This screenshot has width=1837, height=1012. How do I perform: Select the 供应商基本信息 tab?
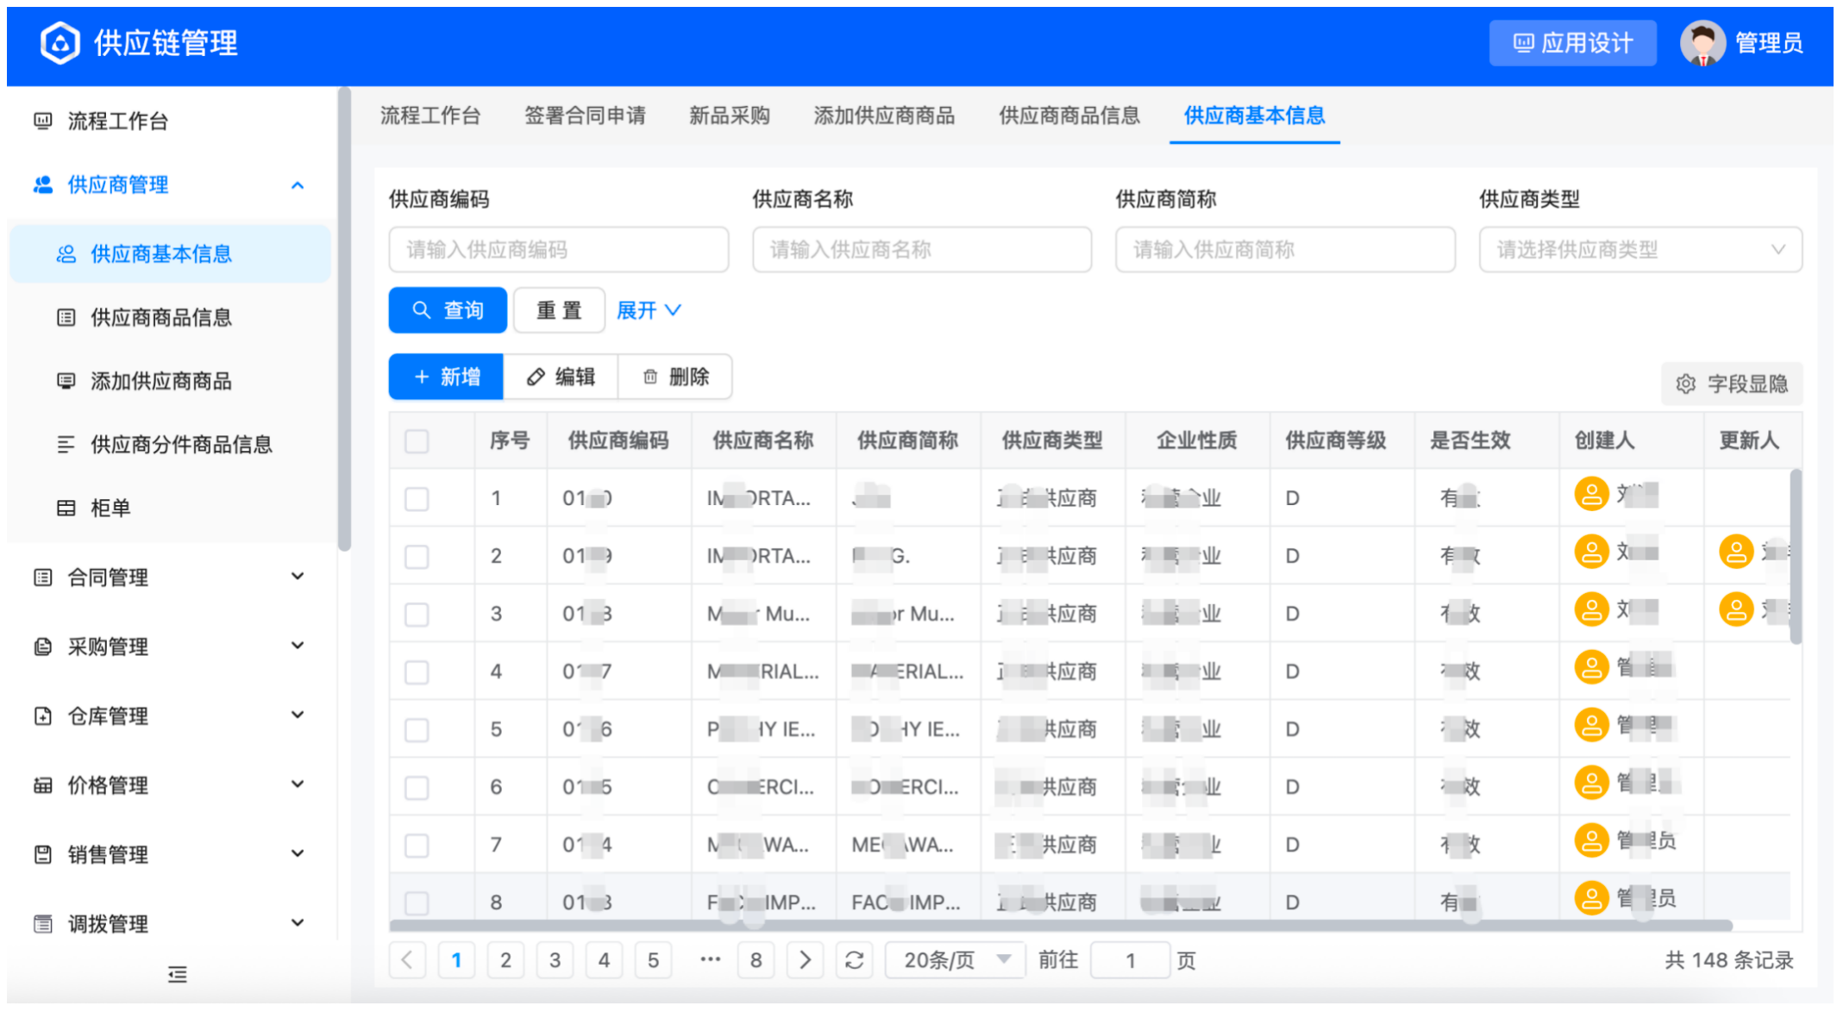1254,116
